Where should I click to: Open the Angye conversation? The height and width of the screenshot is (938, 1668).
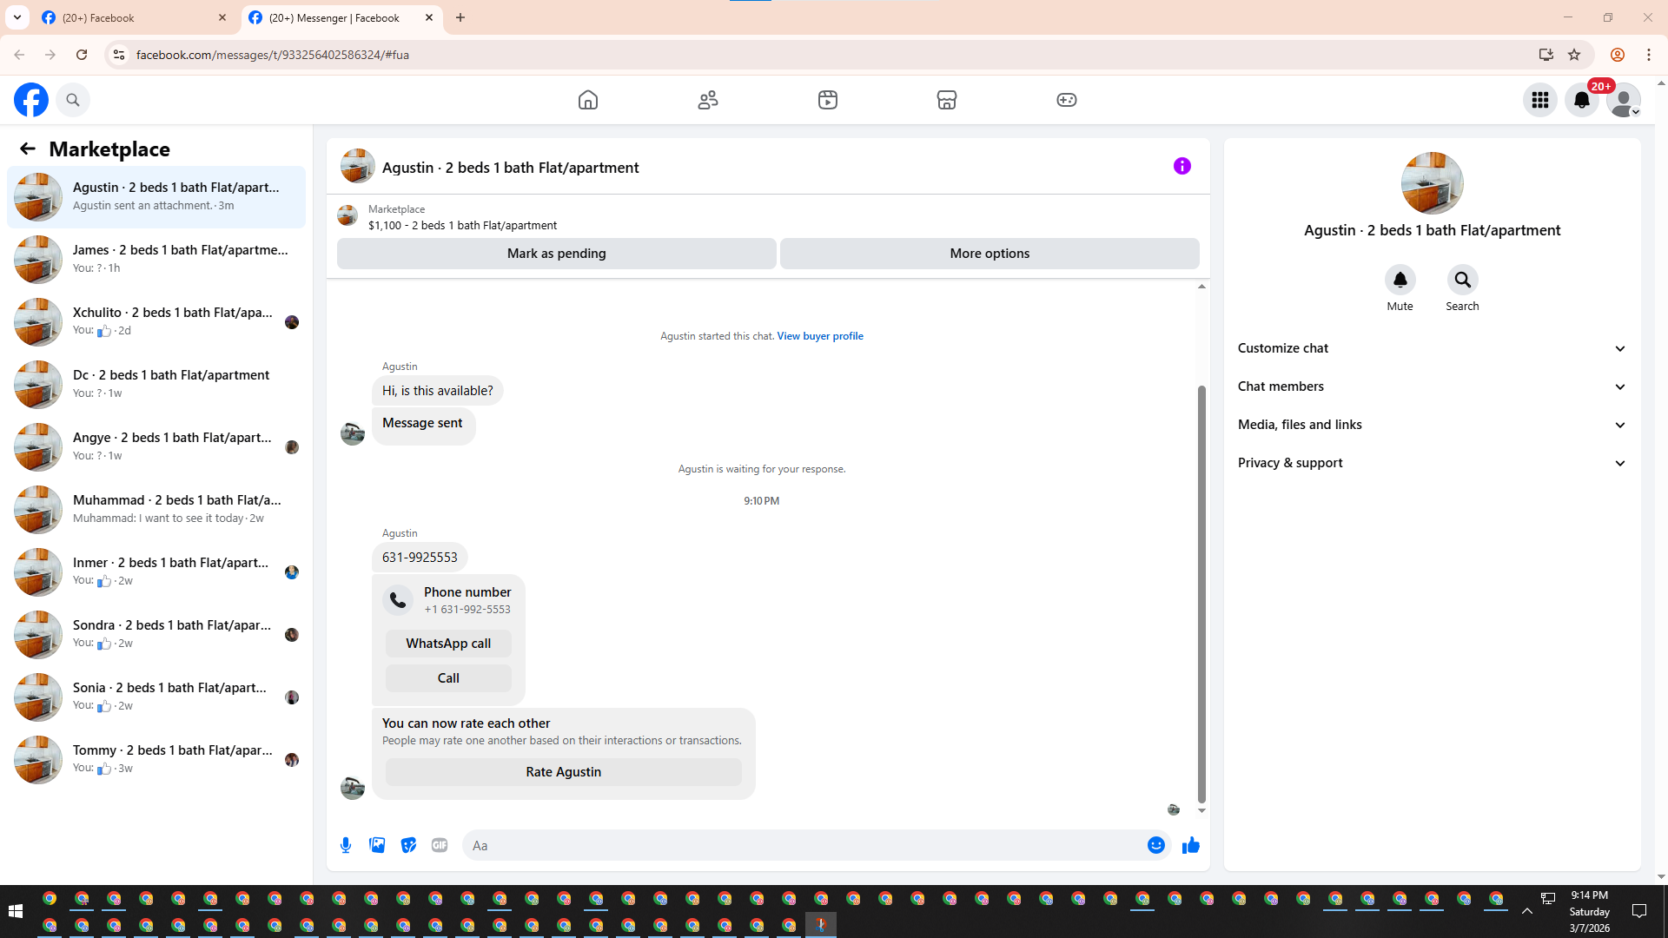pyautogui.click(x=156, y=447)
